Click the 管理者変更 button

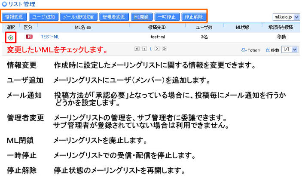[113, 17]
